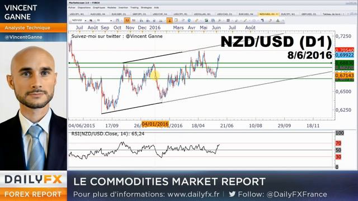
Task: Open the Graphiques menu
Action: (99, 7)
